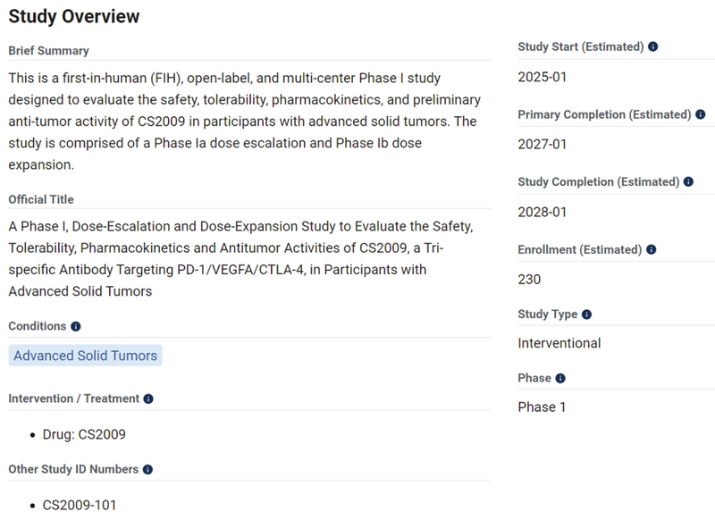Click the Brief Summary label
This screenshot has width=715, height=520.
tap(48, 51)
